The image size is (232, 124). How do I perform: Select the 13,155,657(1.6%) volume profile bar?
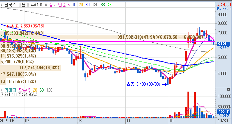[x=18, y=81]
